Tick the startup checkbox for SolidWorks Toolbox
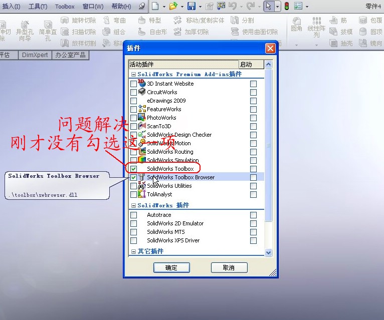Viewport: 384px width, 320px height. coord(254,169)
